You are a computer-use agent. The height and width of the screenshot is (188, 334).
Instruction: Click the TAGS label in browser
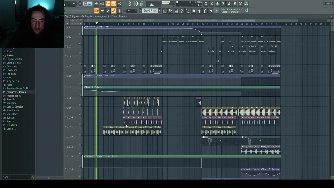6,177
